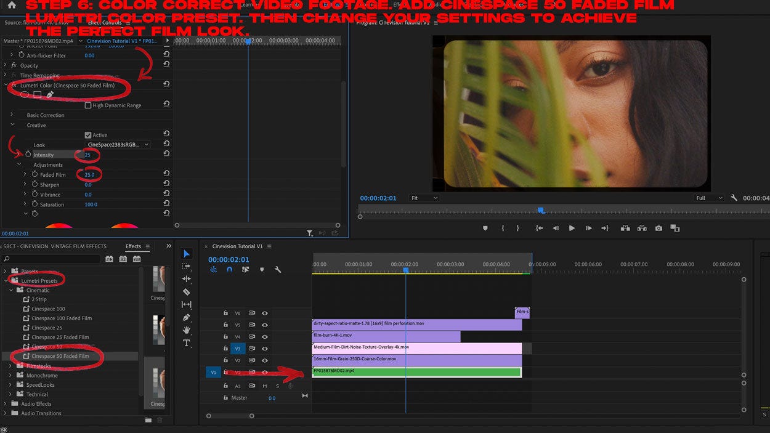770x433 pixels.
Task: Expand Opacity effect properties
Action: pyautogui.click(x=6, y=65)
